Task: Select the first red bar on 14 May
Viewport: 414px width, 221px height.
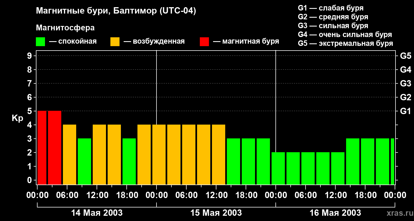Action: [x=42, y=148]
